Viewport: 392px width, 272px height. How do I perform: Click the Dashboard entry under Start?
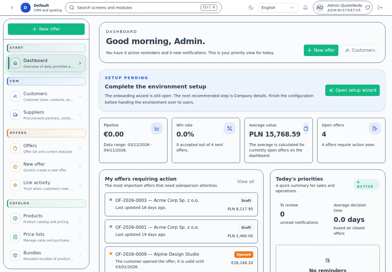point(46,63)
